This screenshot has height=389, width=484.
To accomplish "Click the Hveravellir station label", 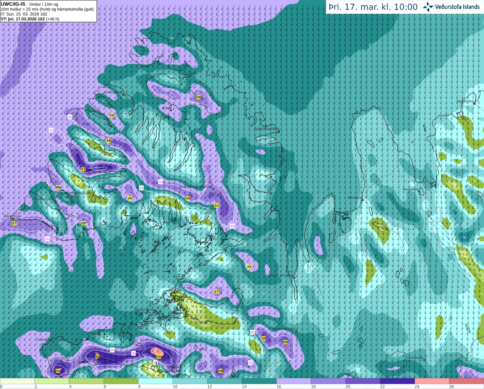I will point(416,357).
